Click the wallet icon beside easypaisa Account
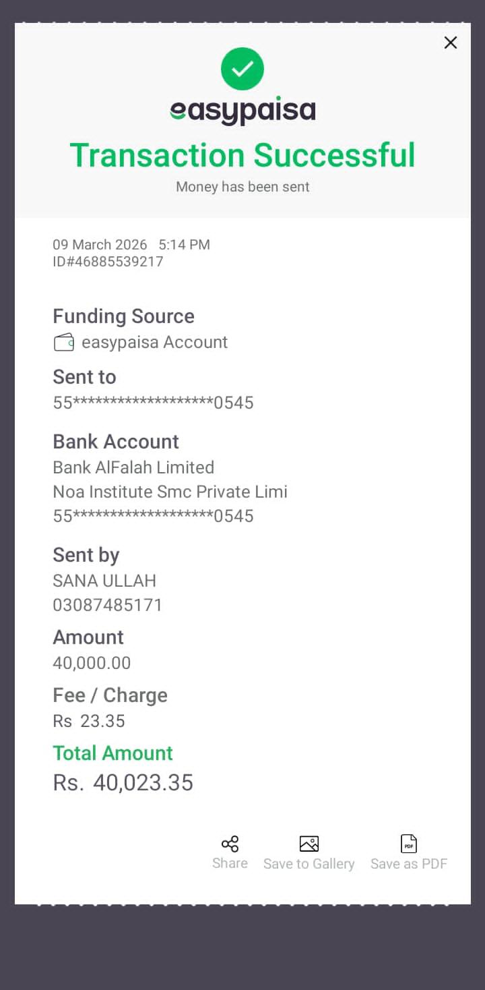This screenshot has height=990, width=485. [64, 343]
